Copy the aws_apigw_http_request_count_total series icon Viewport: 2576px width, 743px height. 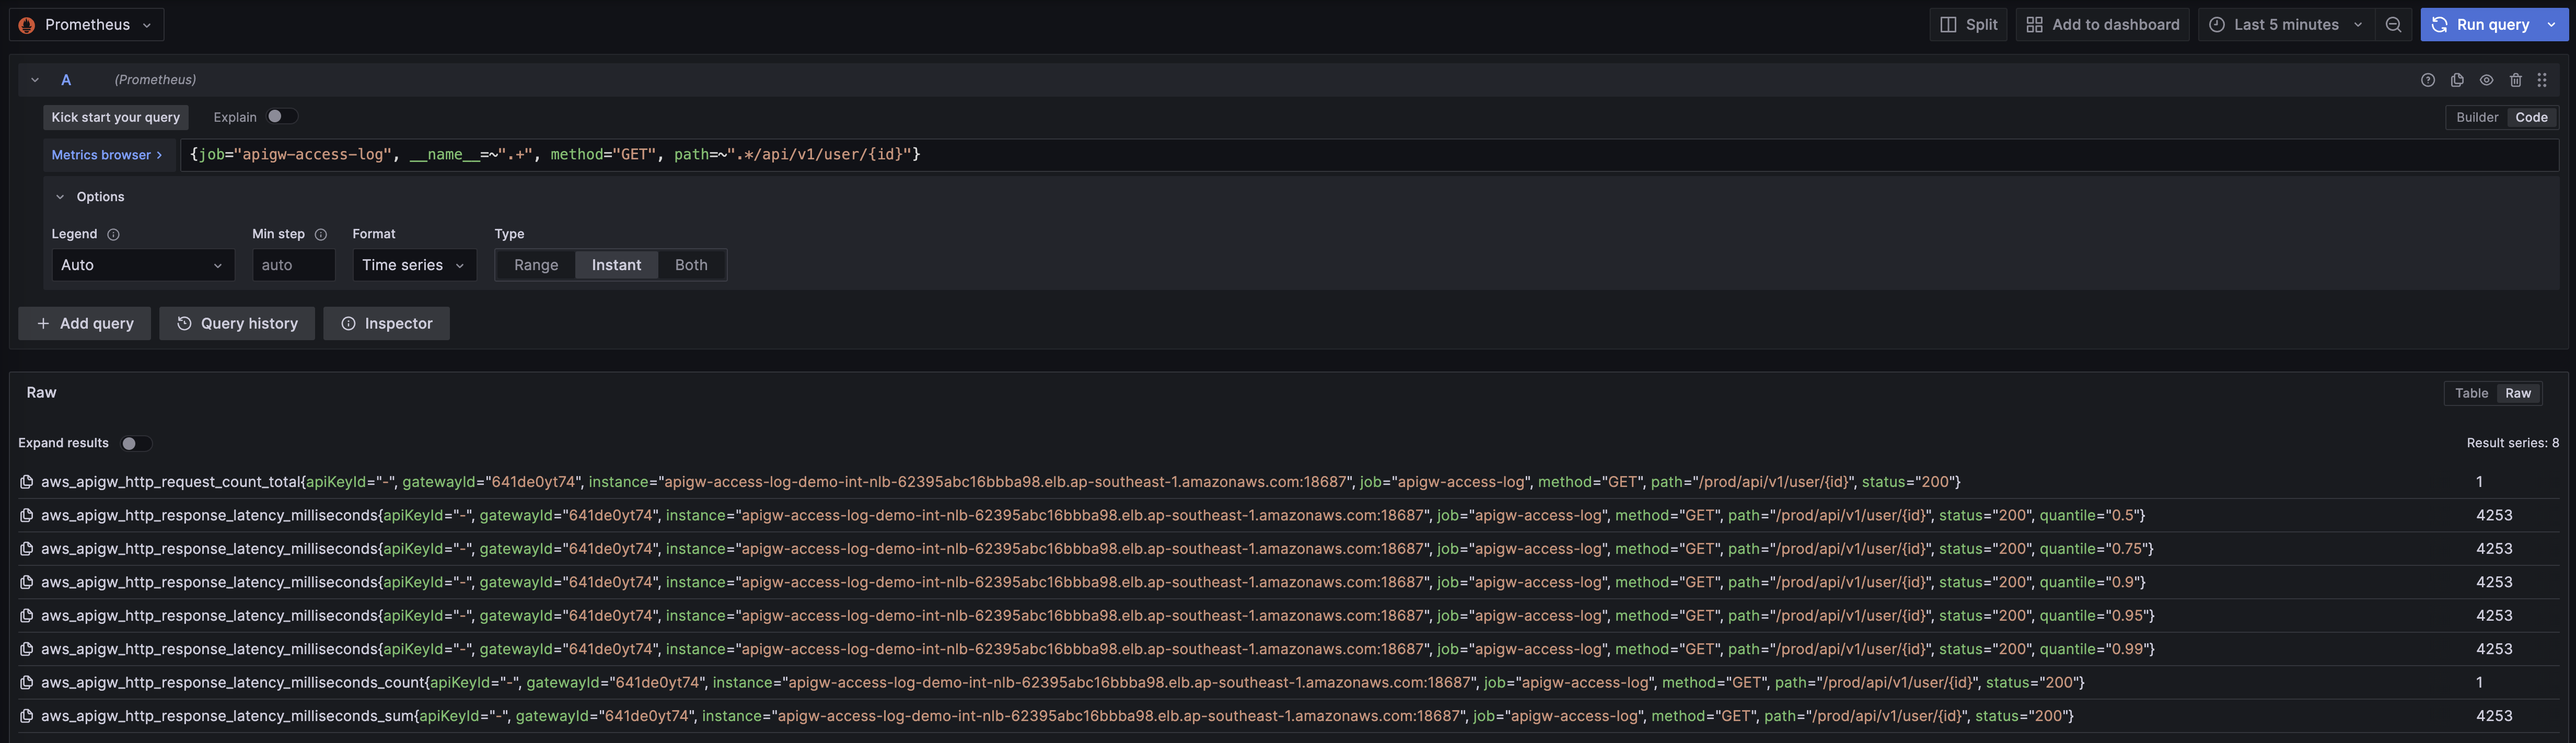click(x=27, y=482)
